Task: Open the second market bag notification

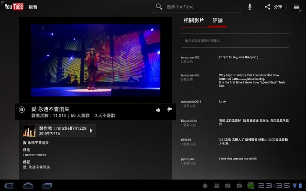Action: point(239,186)
